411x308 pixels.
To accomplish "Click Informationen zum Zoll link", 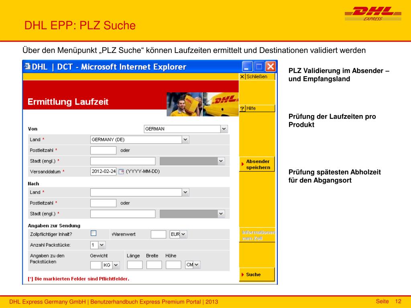I will (x=257, y=235).
